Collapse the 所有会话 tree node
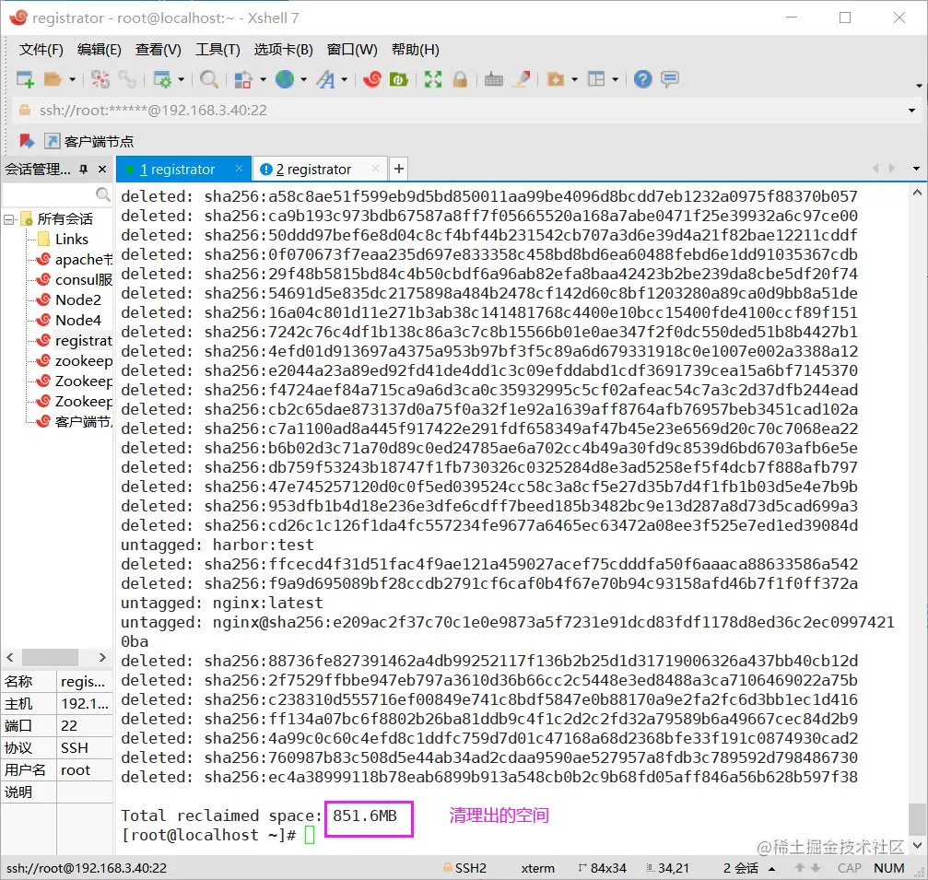The height and width of the screenshot is (880, 928). (8, 219)
